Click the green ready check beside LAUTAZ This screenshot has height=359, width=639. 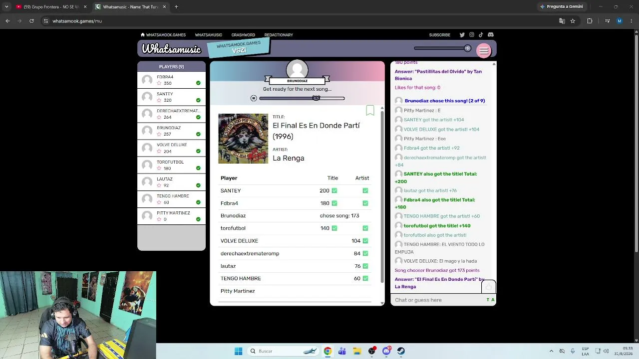(198, 185)
